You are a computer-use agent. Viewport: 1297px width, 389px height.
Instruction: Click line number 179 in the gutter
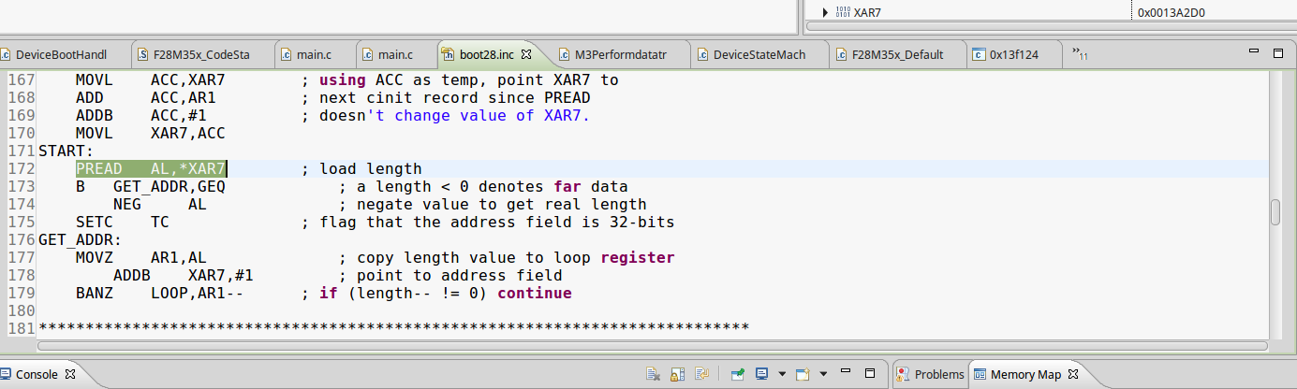[20, 294]
